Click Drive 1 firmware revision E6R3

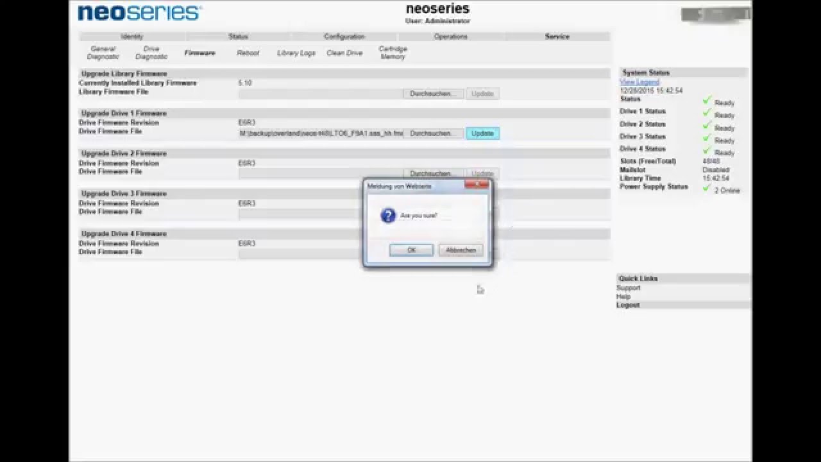(247, 123)
